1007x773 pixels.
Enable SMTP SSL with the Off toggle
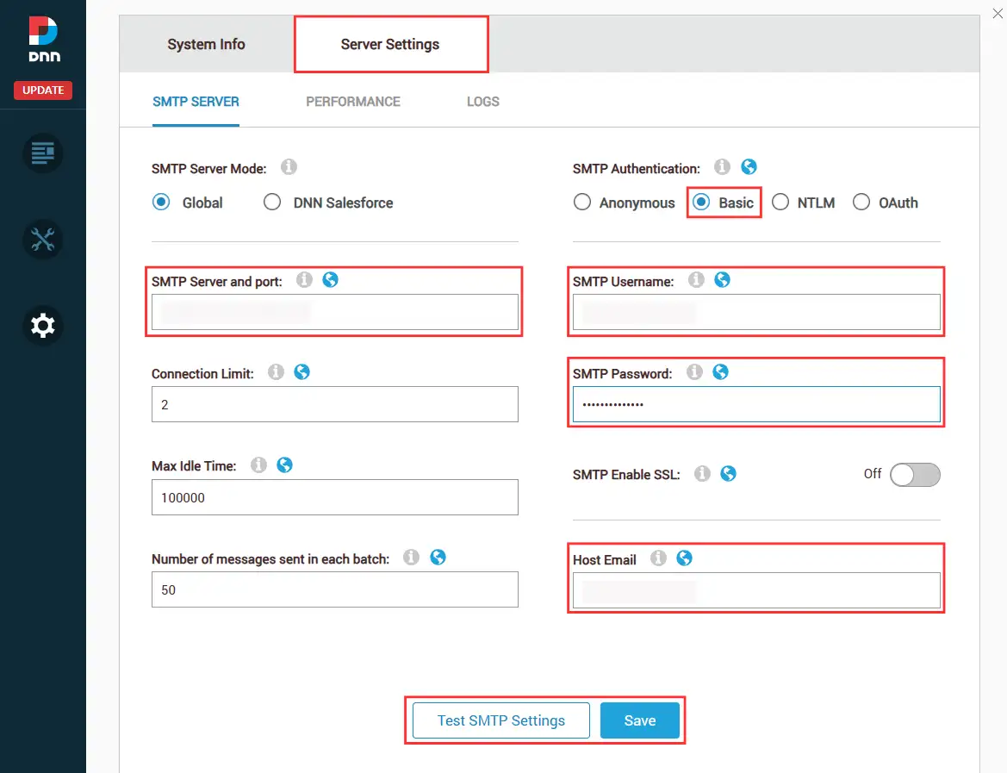tap(915, 474)
